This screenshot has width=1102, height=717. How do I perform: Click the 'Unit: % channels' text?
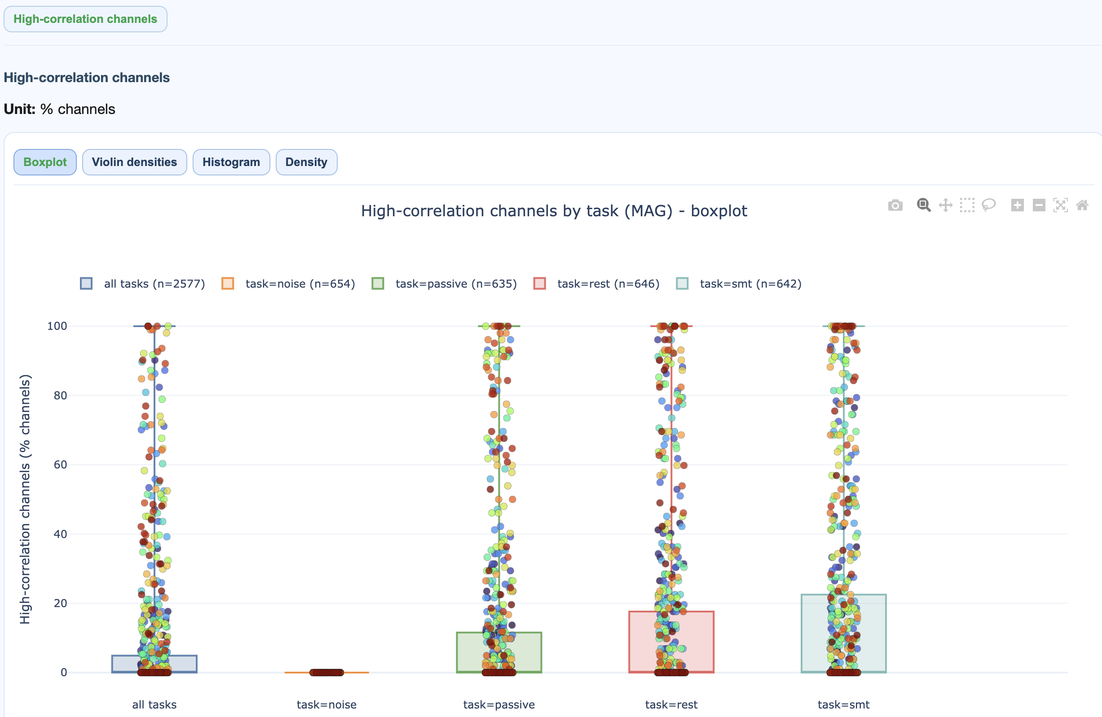[59, 109]
